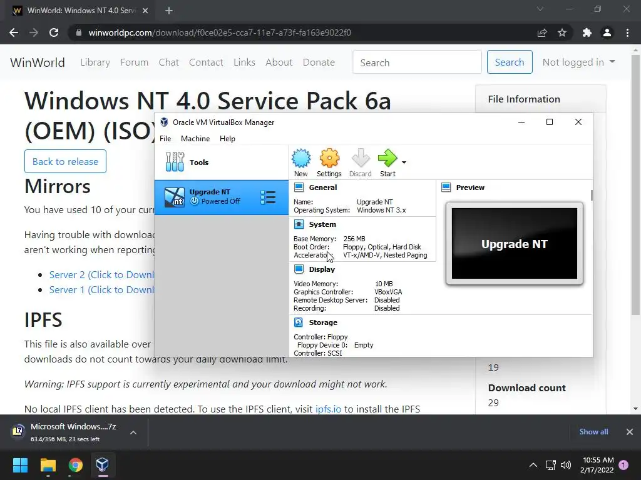Open the Links nav item
The height and width of the screenshot is (480, 641).
[x=245, y=62]
